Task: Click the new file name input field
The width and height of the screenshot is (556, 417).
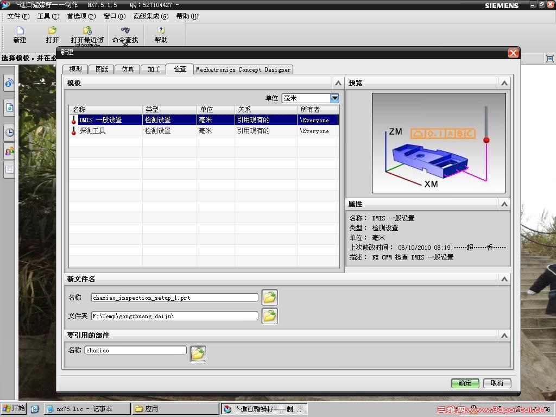Action: coord(174,298)
